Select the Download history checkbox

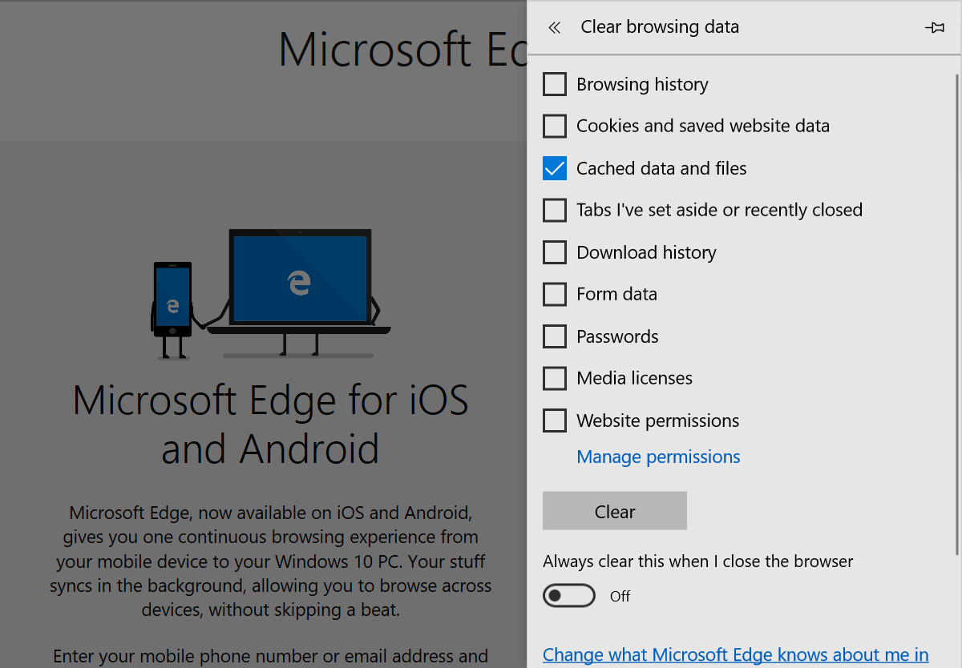coord(555,252)
